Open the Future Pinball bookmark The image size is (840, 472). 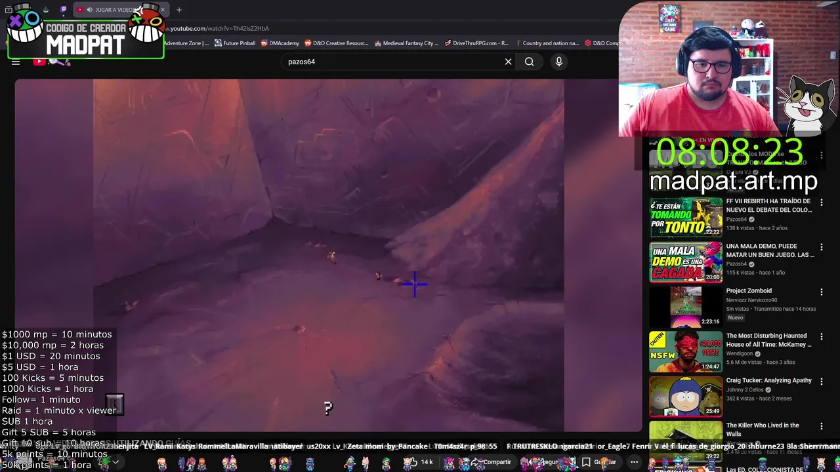[x=235, y=43]
